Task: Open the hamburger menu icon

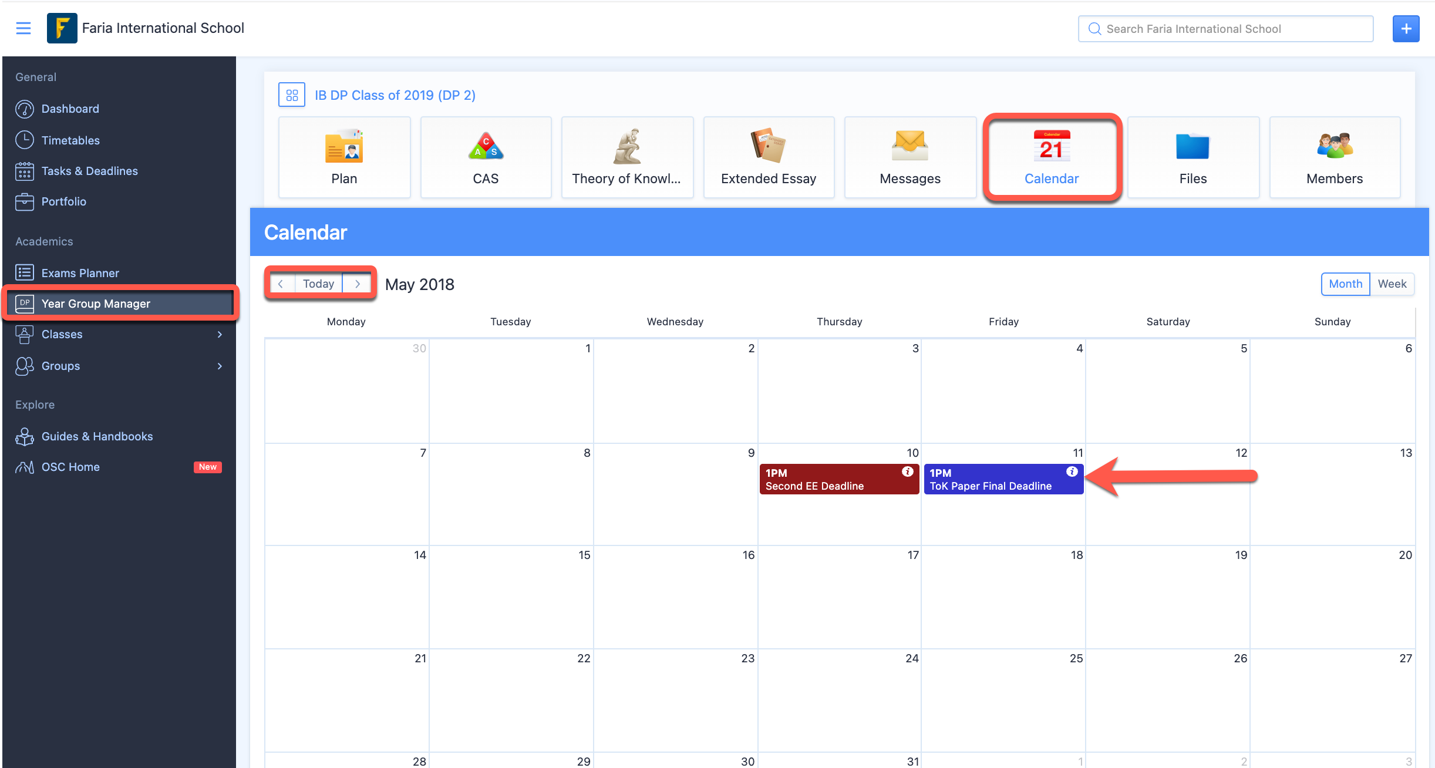Action: point(23,28)
